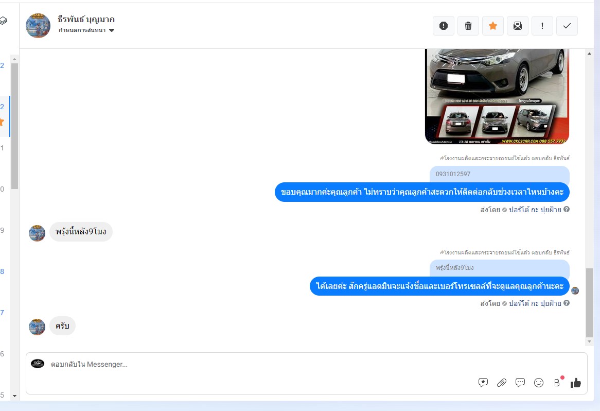This screenshot has height=411, width=600.
Task: Mark conversation as spam icon
Action: (444, 26)
